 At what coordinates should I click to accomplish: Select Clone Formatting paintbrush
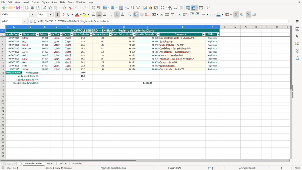(65, 8)
